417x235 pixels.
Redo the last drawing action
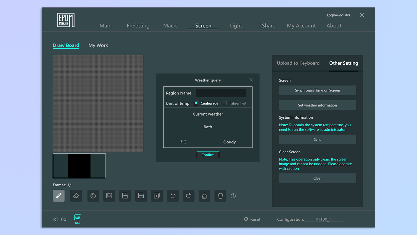pos(189,196)
